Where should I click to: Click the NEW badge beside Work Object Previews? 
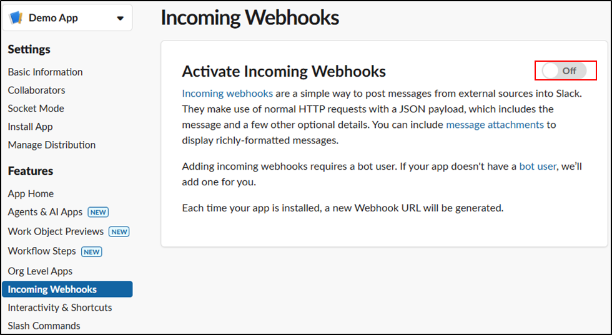point(119,231)
